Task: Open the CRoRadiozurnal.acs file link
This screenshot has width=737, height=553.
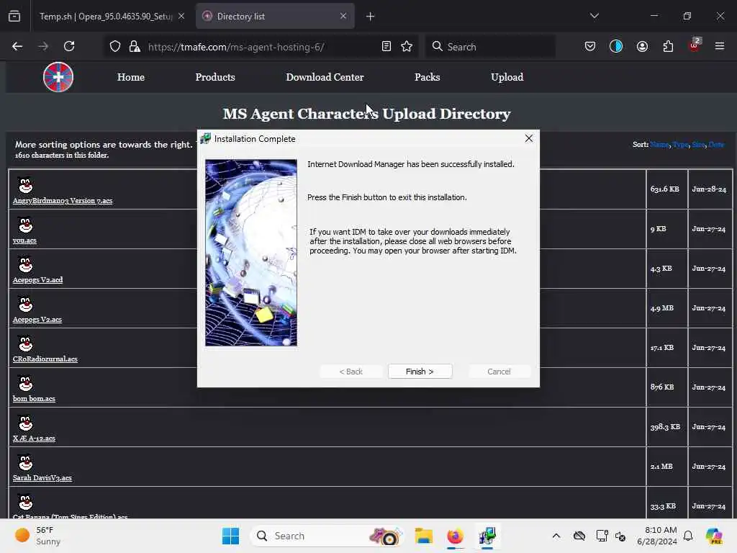Action: click(45, 359)
